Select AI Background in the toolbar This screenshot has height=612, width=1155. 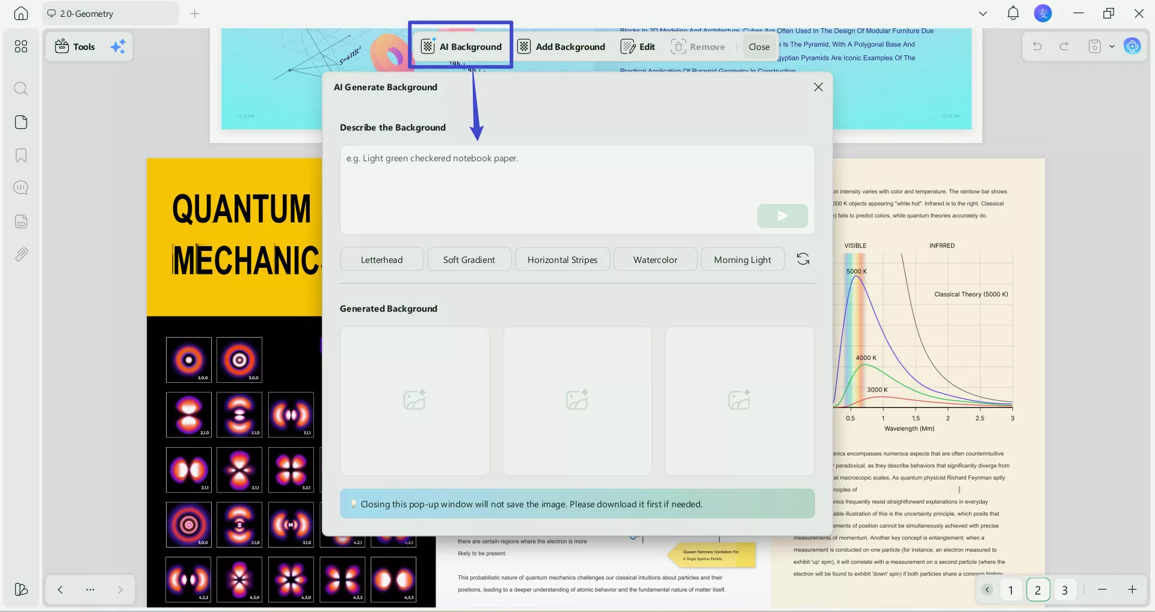tap(461, 46)
